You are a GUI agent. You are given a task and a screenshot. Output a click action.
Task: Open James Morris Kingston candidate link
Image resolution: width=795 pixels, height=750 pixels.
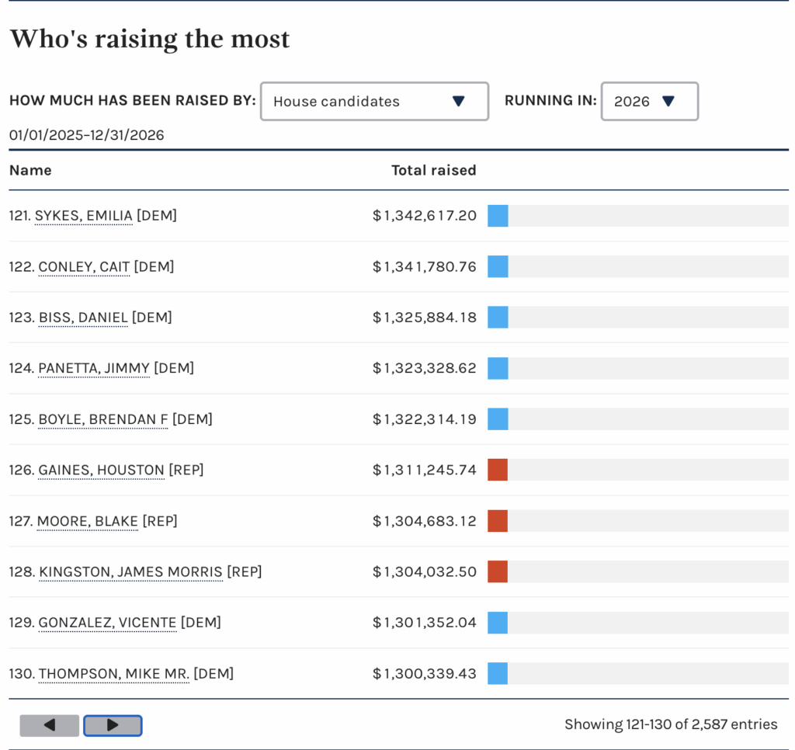point(130,572)
